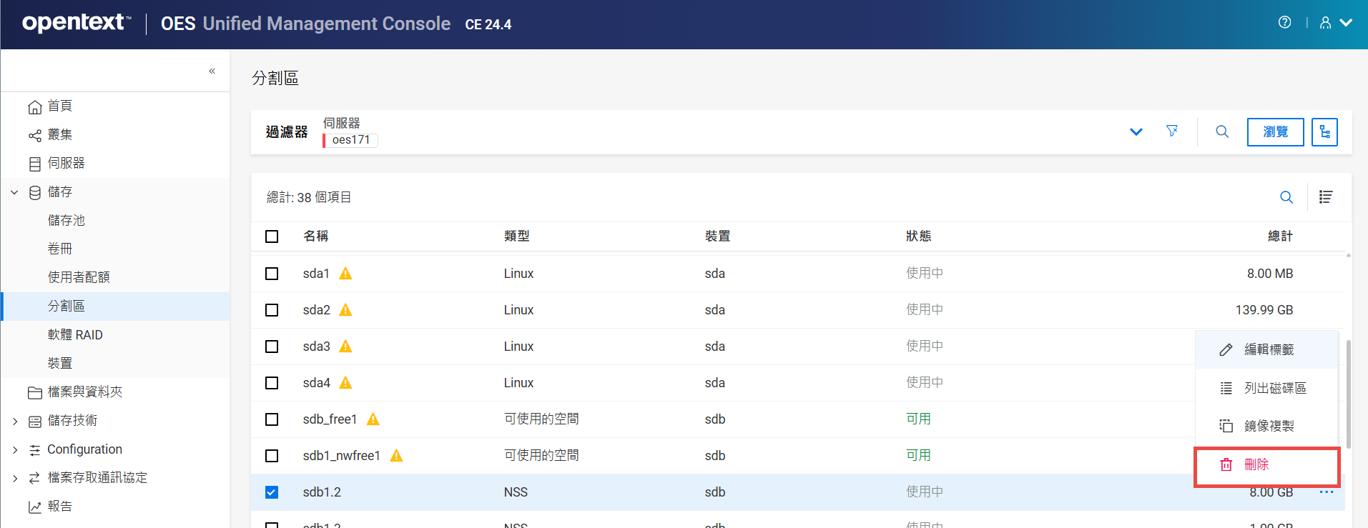The image size is (1368, 528).
Task: Check the sda4 row checkbox
Action: pyautogui.click(x=272, y=383)
